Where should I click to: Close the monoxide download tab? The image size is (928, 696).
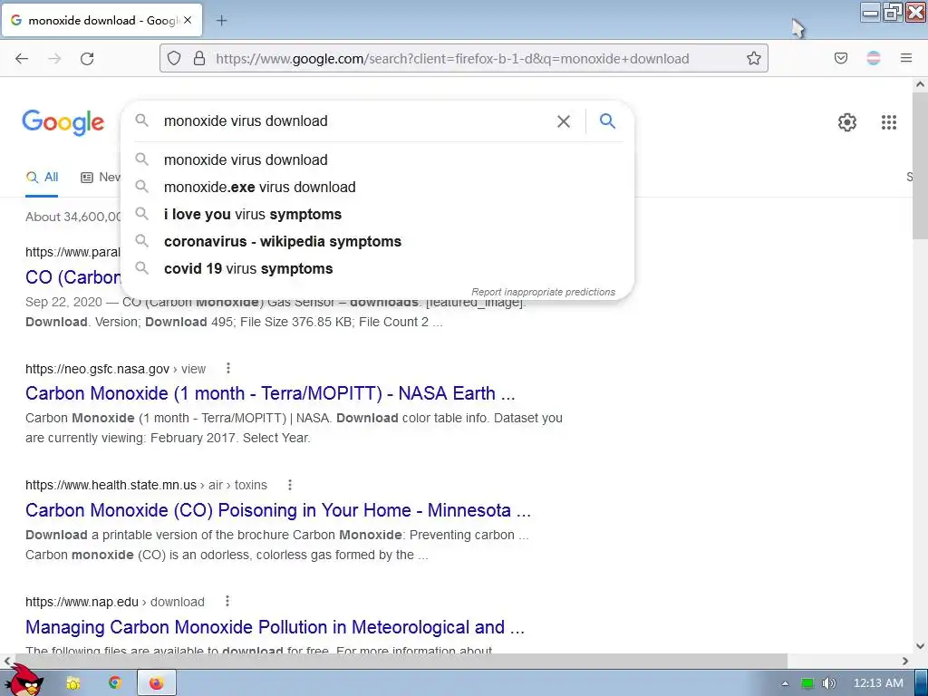coord(188,20)
